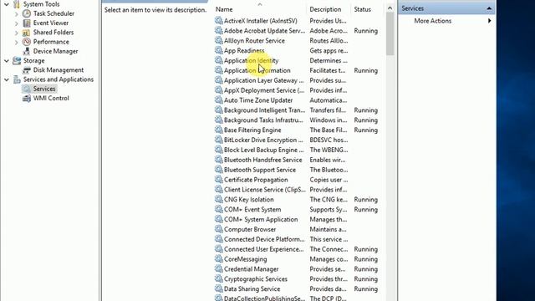
Task: Open More Actions in actions pane
Action: 433,21
